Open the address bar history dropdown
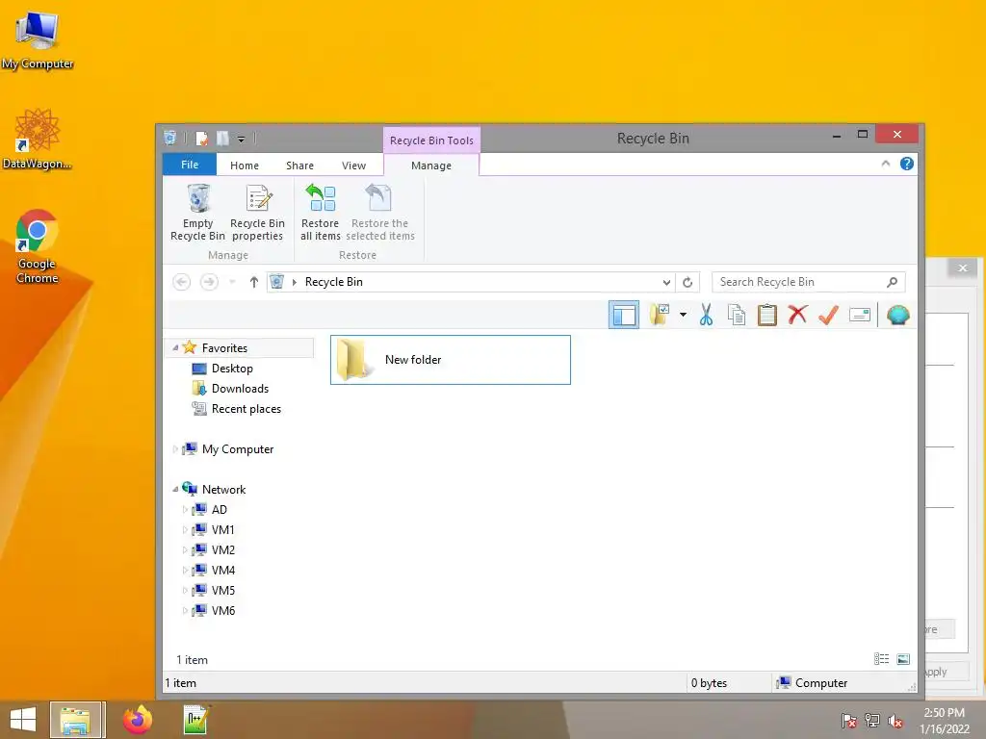The width and height of the screenshot is (986, 739). [666, 282]
